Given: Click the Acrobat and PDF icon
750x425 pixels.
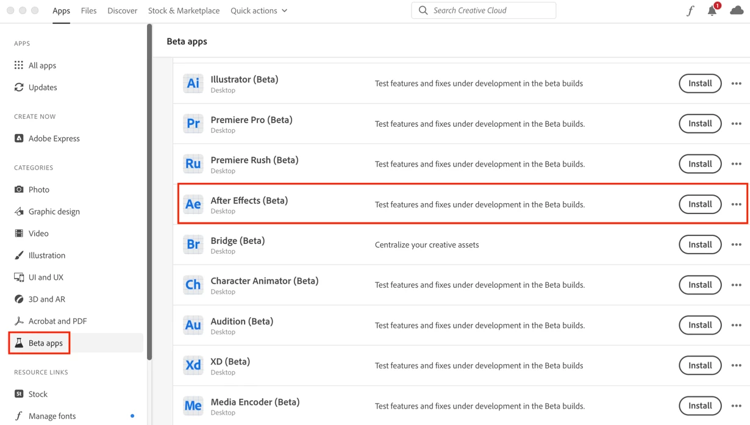Looking at the screenshot, I should pos(19,321).
